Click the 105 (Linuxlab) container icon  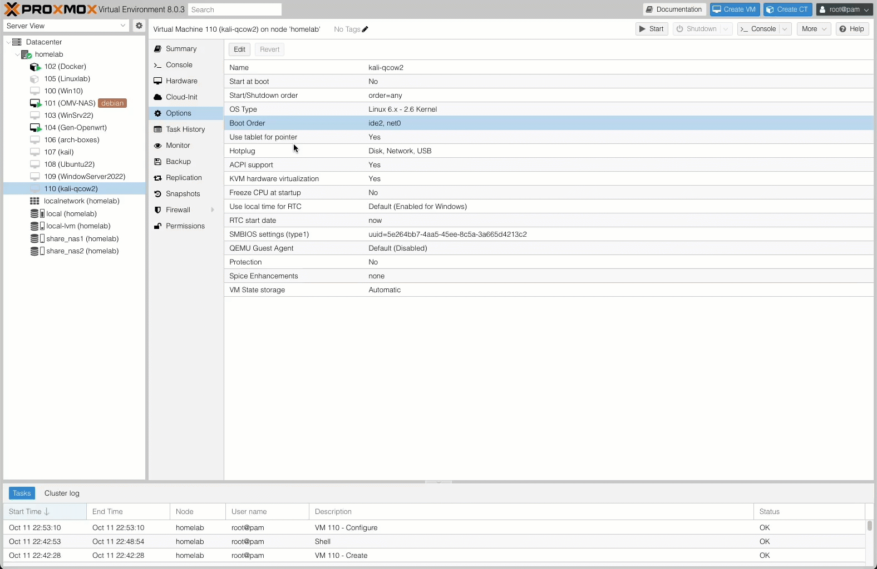tap(35, 79)
